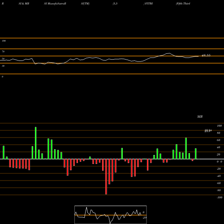Click MR axis label '60'
The height and width of the screenshot is (224, 224).
tap(219, 140)
